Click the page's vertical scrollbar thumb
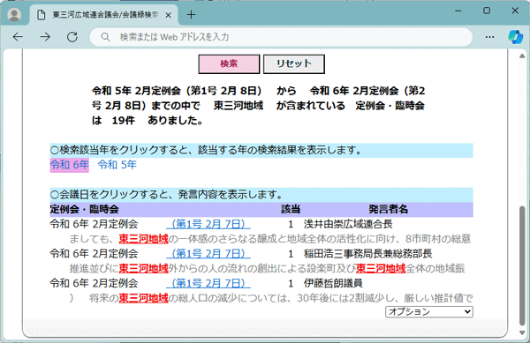 pyautogui.click(x=522, y=266)
